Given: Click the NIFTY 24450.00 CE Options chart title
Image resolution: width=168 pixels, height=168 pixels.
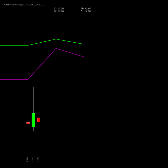Looking at the screenshot, I should 25,5.
